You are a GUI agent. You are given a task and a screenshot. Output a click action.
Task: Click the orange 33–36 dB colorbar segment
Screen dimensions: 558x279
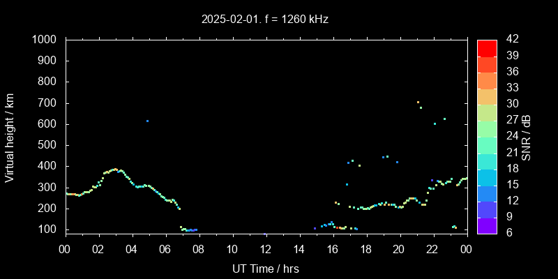(x=487, y=80)
